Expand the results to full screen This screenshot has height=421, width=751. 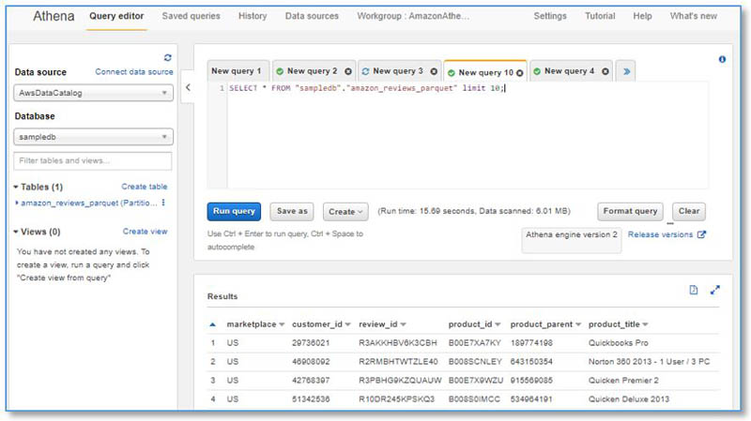click(x=715, y=290)
